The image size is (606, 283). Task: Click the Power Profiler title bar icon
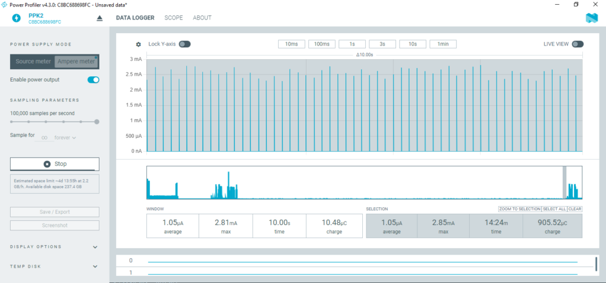tap(5, 4)
